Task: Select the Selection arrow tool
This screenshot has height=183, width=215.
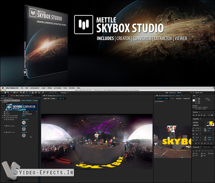Action: point(2,93)
